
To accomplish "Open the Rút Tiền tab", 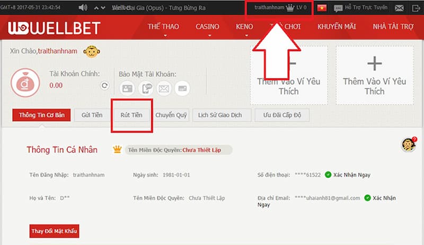I will [131, 115].
